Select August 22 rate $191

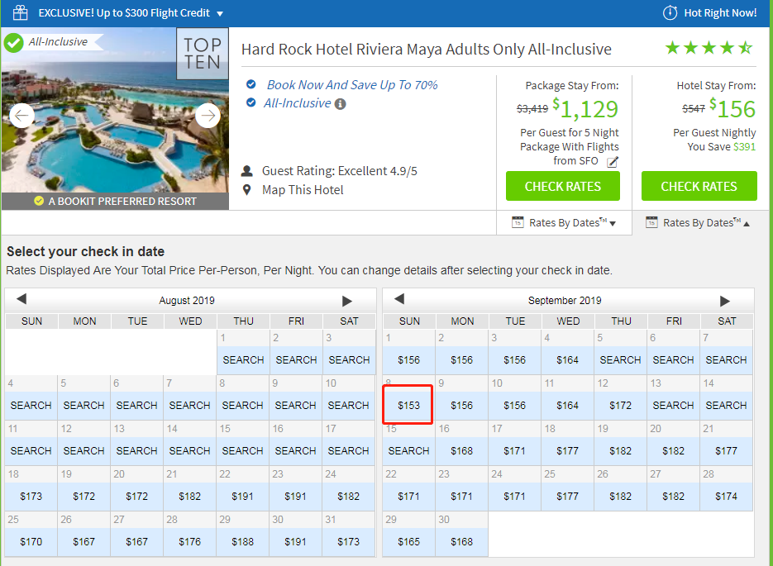coord(242,497)
